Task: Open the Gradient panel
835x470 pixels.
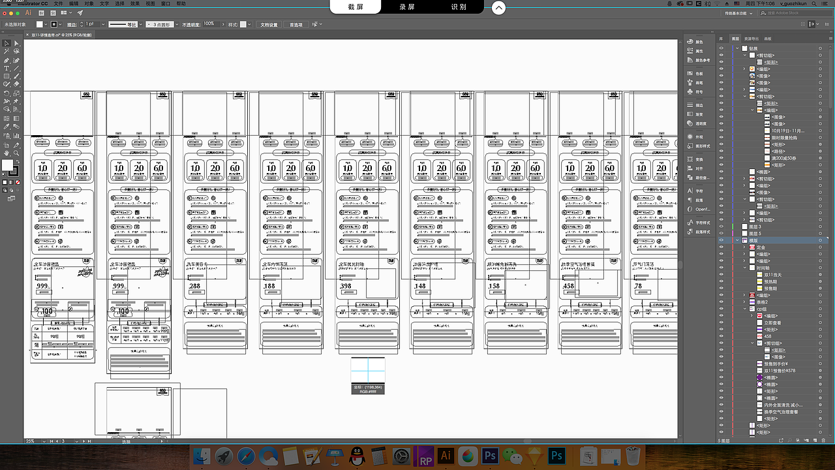Action: [x=695, y=114]
